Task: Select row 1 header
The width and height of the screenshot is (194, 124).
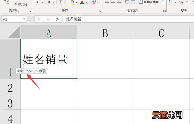Action: click(x=10, y=59)
